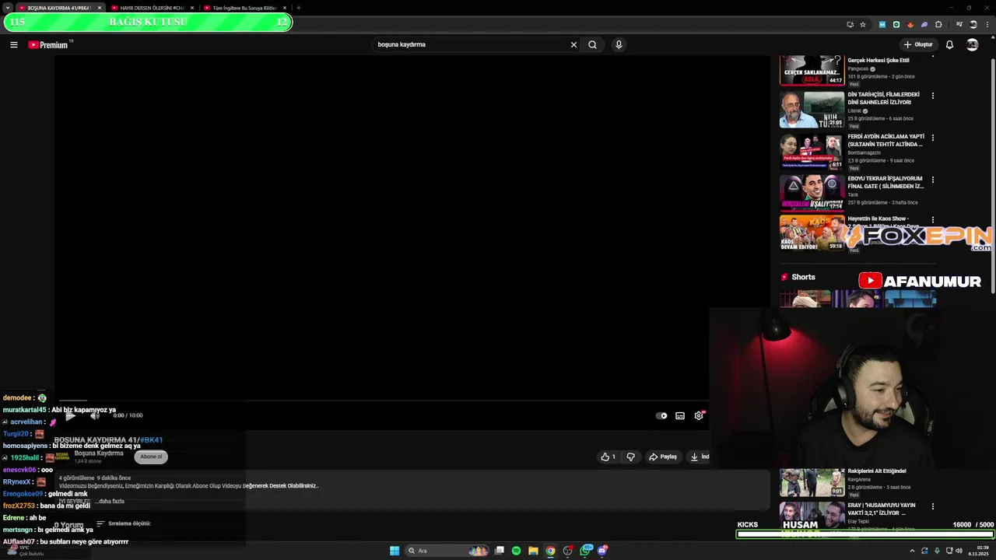Open Haytrettin ile Kaos Show options menu
The height and width of the screenshot is (560, 996).
coord(933,220)
